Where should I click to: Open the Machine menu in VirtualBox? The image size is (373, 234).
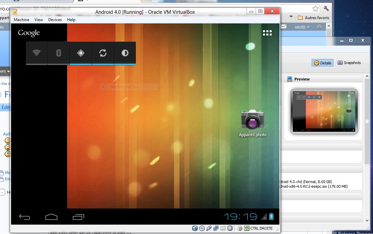pos(21,19)
